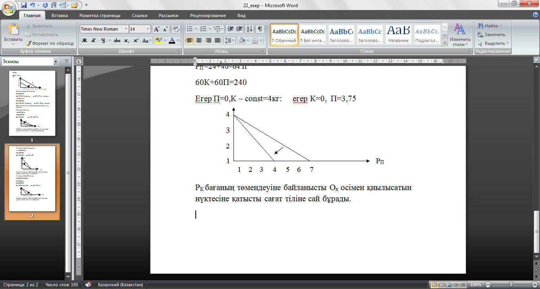The height and width of the screenshot is (289, 540).
Task: Align text left
Action: (190, 40)
